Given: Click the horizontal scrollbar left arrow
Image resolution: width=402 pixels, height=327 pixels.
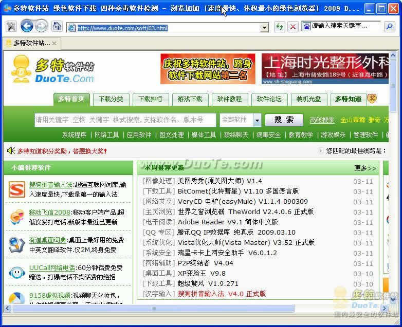Looking at the screenshot, I should tap(7, 308).
